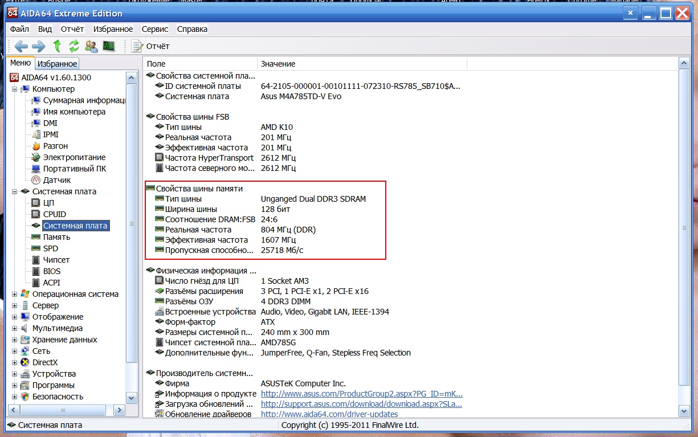Open the Справка menu
This screenshot has height=437, width=698.
pos(192,29)
